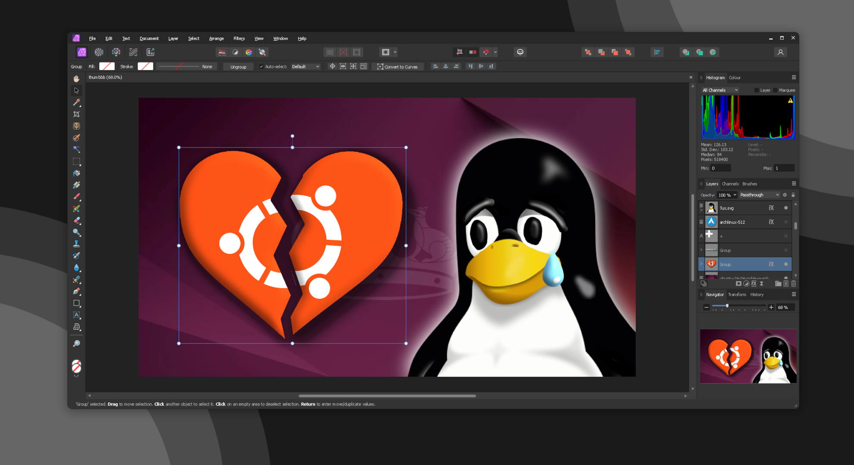This screenshot has width=854, height=465.
Task: Apply Auto Contrast from toolbar
Action: [235, 52]
